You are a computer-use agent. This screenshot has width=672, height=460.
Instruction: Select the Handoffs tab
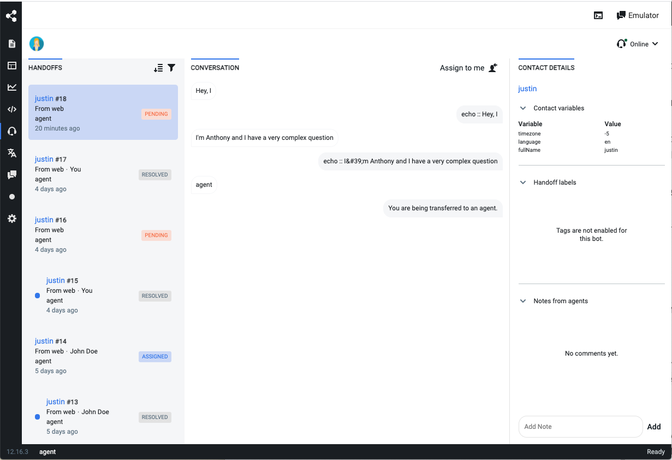[x=45, y=67]
